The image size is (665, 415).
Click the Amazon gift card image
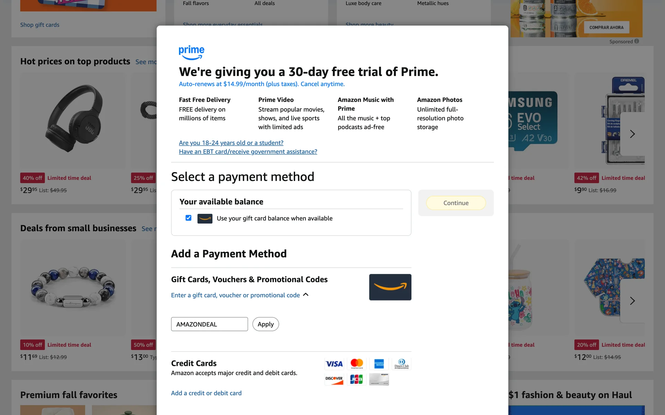click(390, 287)
